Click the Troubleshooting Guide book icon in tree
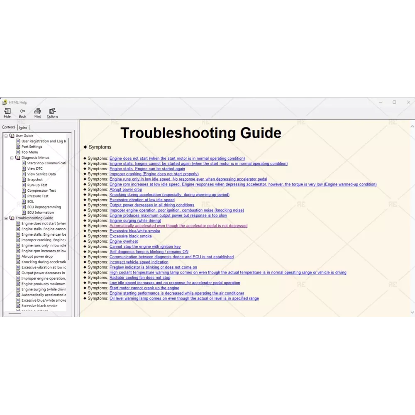The image size is (415, 415). [12, 218]
